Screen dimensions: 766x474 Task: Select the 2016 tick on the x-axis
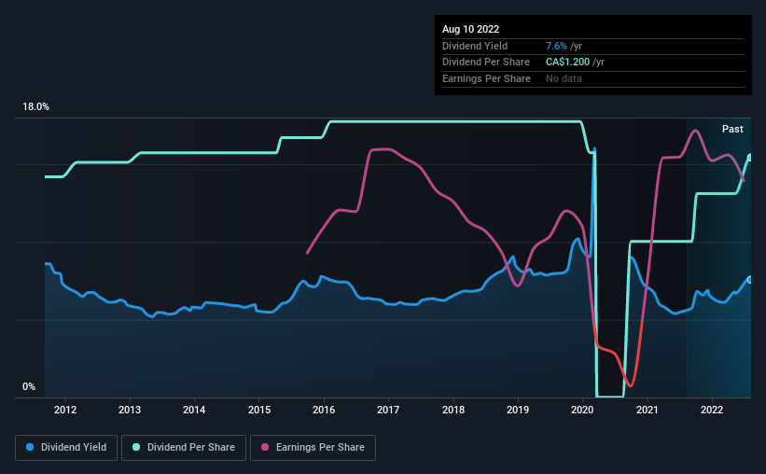324,410
